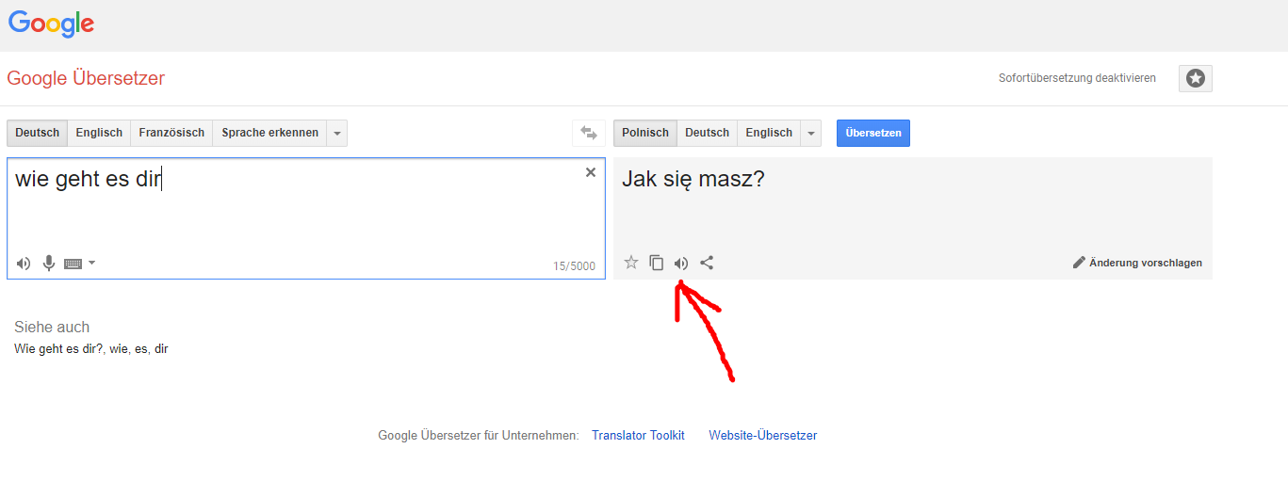
Task: Open the target language dropdown
Action: tap(811, 133)
